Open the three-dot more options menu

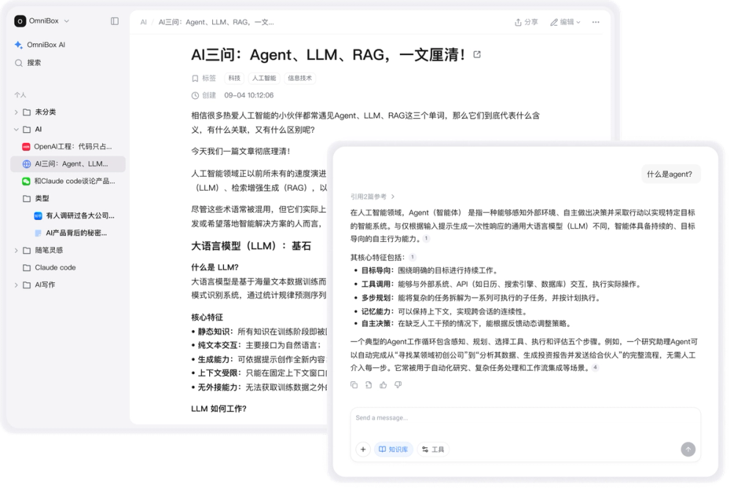coord(596,22)
